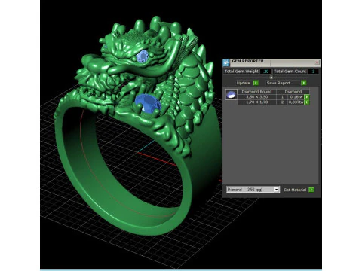Collapse the totals section with the round toggle
The image size is (362, 271).
[x=271, y=77]
